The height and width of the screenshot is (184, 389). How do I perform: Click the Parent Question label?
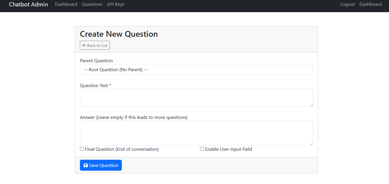pos(96,61)
